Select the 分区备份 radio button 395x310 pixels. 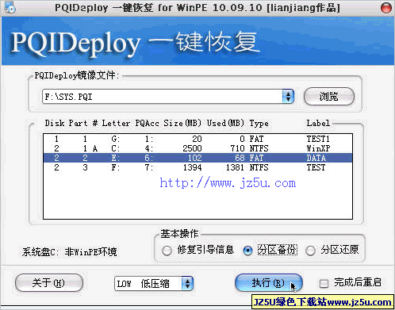(247, 251)
